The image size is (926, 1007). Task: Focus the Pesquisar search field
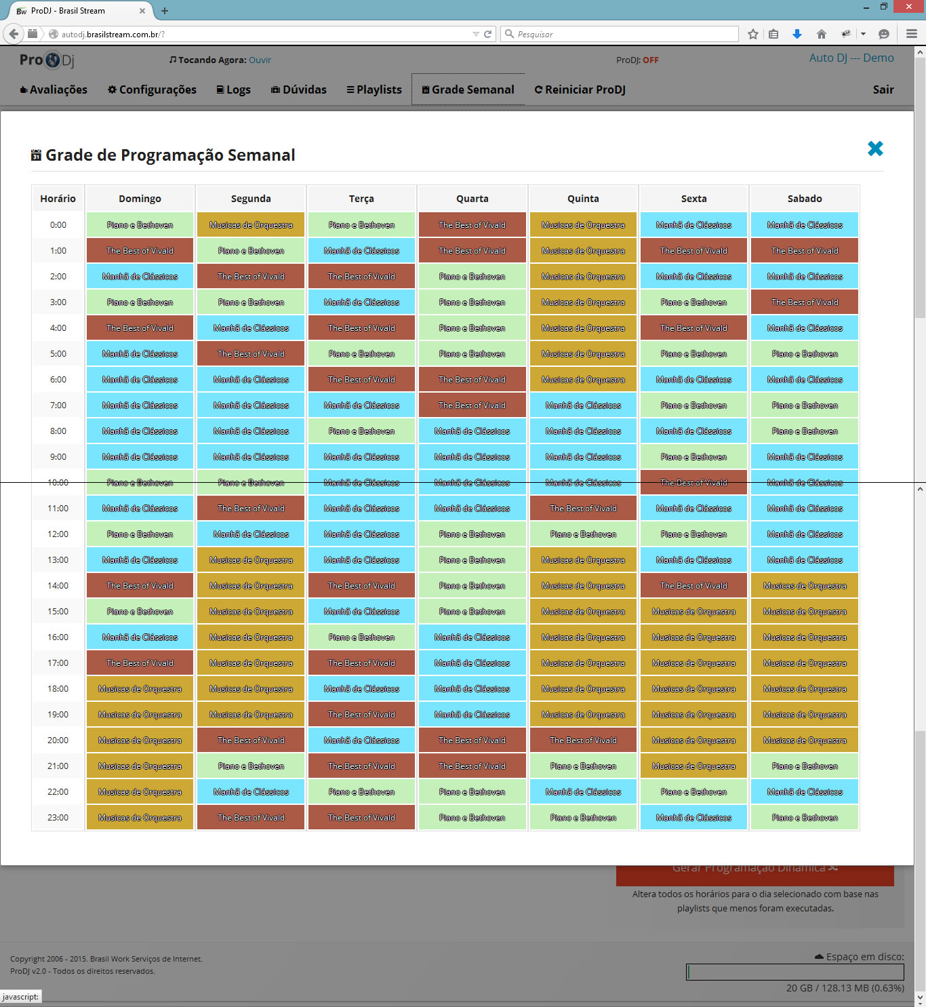pyautogui.click(x=620, y=34)
